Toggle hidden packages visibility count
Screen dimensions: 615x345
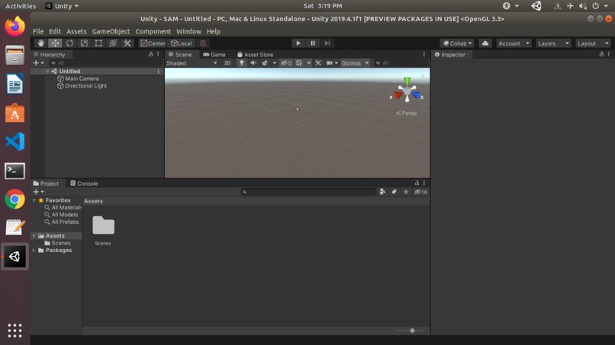point(421,192)
